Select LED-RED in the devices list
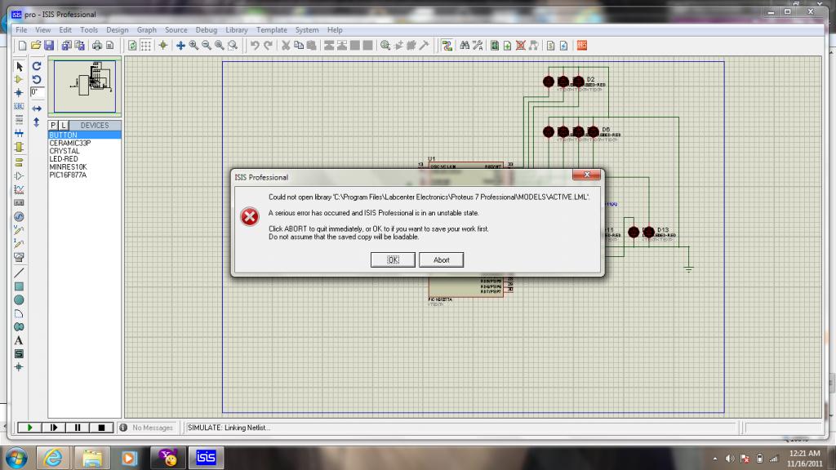The image size is (836, 470). point(64,159)
